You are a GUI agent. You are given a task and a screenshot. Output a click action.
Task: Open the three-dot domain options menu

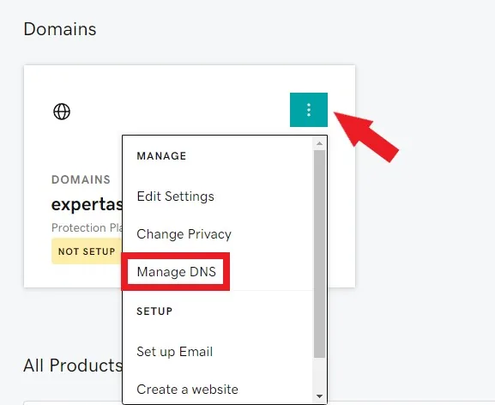[x=309, y=110]
